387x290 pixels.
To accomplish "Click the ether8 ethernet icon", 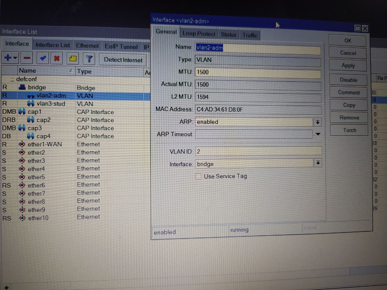I will [22, 201].
